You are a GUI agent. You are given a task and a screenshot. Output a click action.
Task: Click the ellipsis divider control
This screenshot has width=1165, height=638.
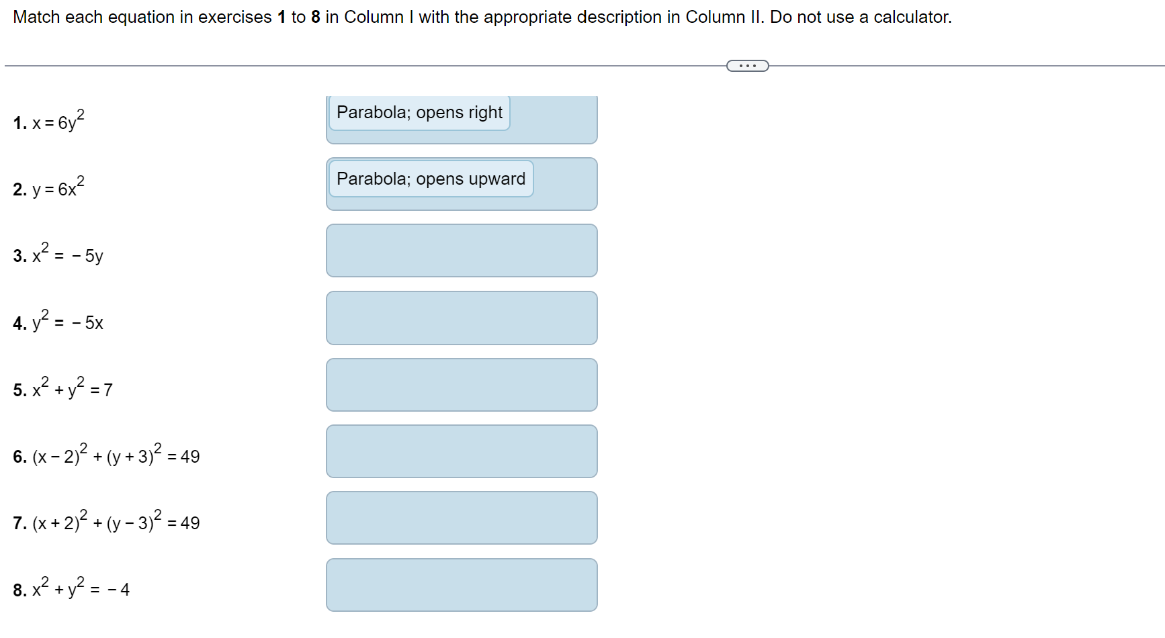(x=747, y=65)
